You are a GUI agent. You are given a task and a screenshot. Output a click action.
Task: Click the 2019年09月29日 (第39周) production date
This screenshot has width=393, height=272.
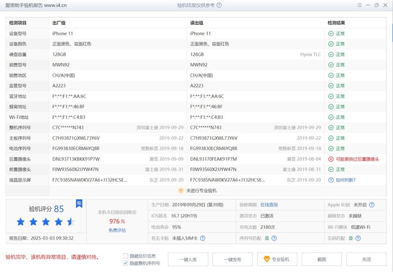198,205
